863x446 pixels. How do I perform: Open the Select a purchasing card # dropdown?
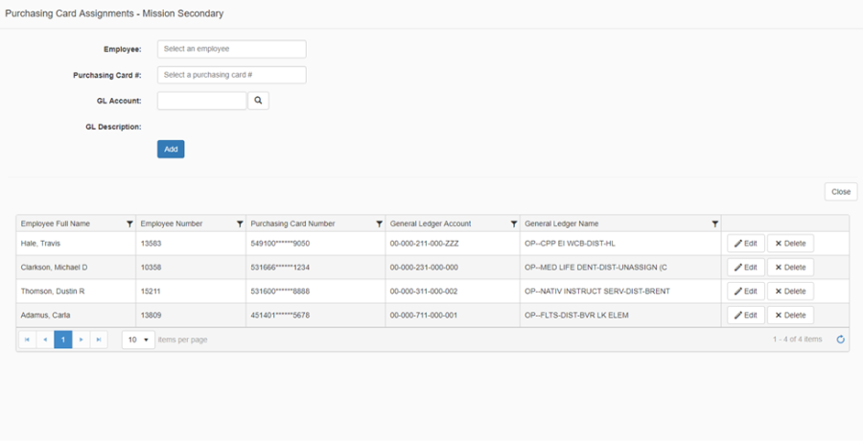(x=231, y=75)
